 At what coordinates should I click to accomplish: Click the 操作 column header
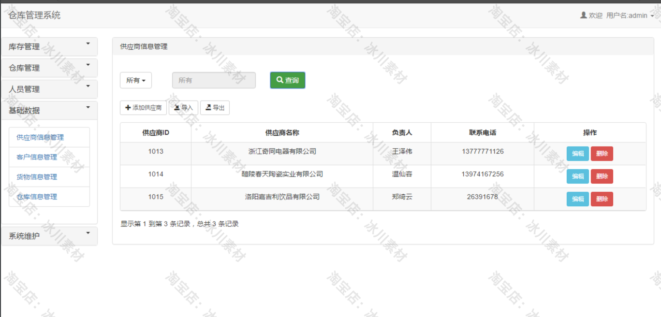(x=590, y=132)
